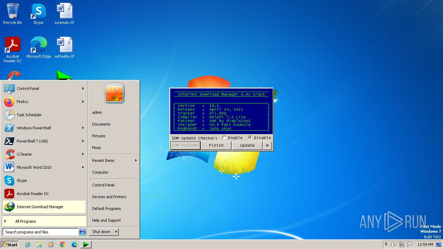The image size is (443, 249).
Task: Open Microsoft Edge desktop shortcut
Action: tap(38, 48)
